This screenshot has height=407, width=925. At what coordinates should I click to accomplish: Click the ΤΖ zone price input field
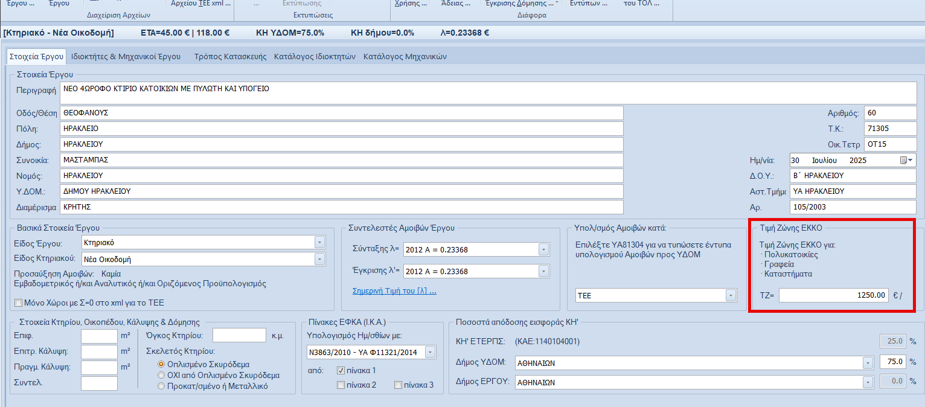pos(833,295)
